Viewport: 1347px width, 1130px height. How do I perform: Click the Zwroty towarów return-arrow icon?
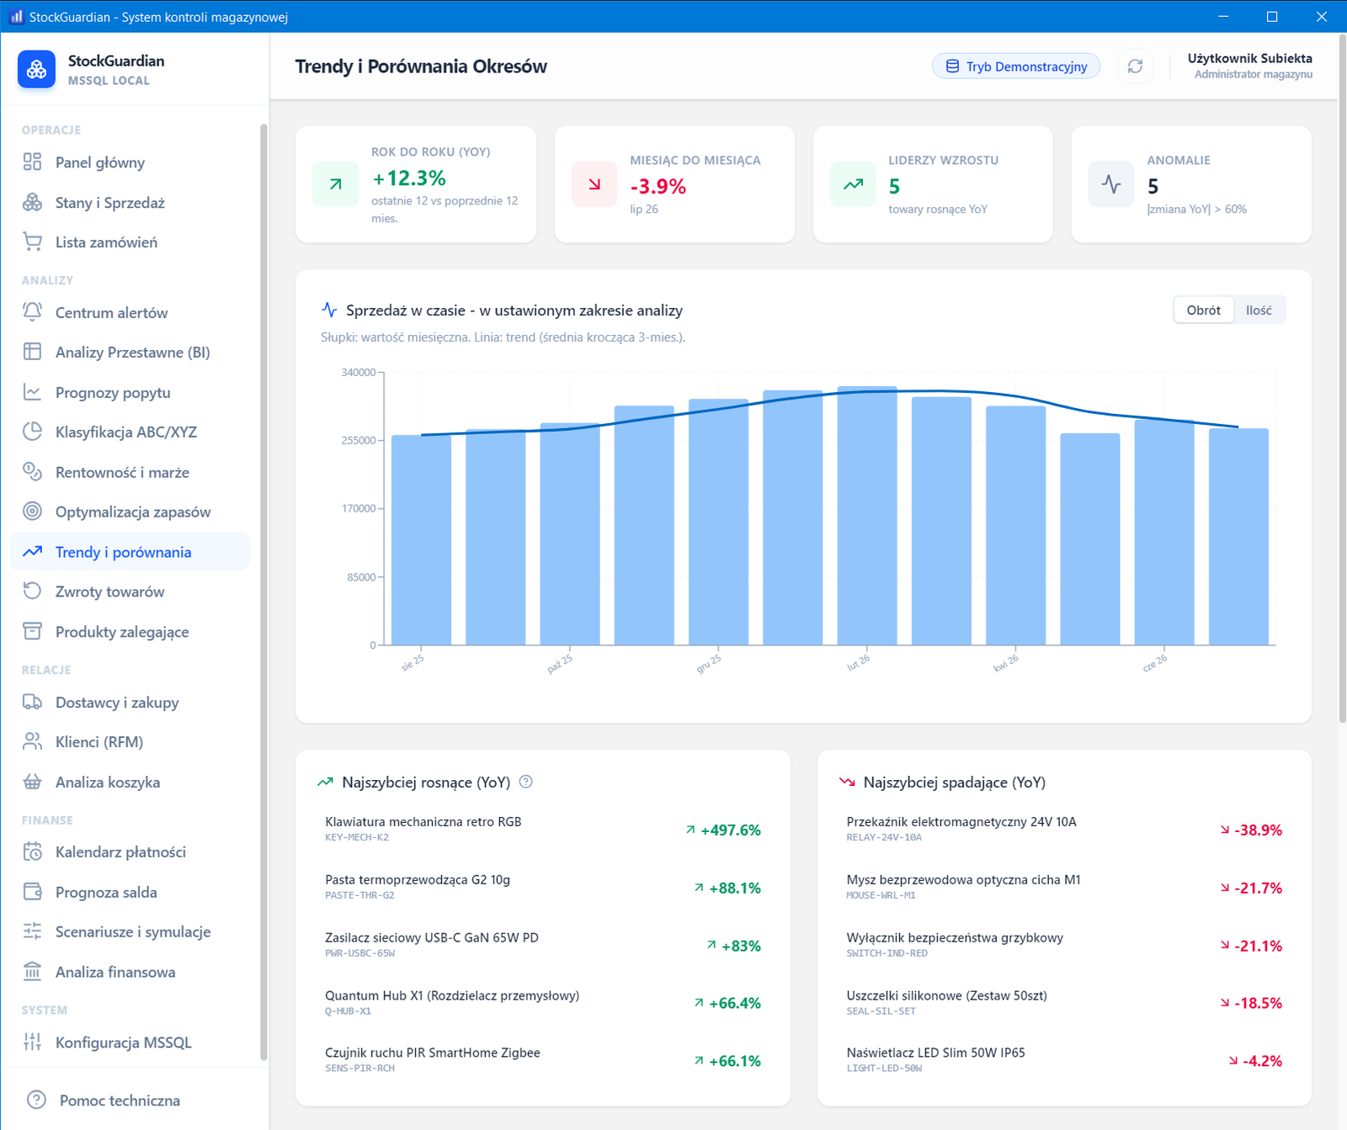(32, 592)
